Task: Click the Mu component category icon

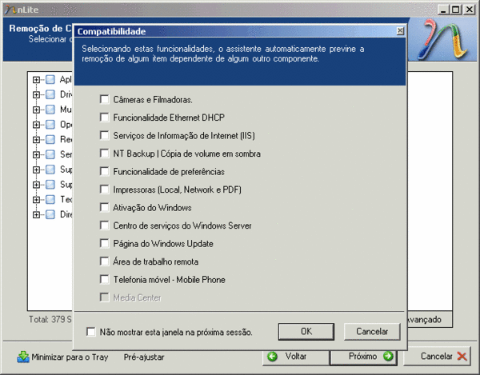Action: point(50,110)
